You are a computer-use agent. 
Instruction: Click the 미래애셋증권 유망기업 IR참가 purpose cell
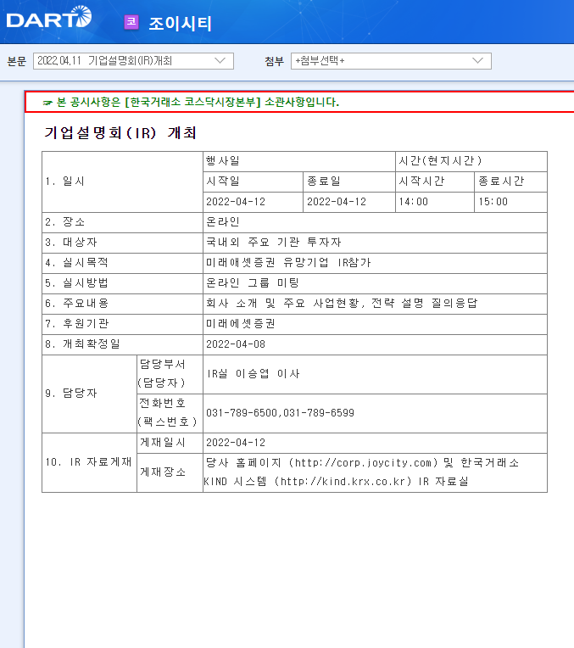point(375,263)
